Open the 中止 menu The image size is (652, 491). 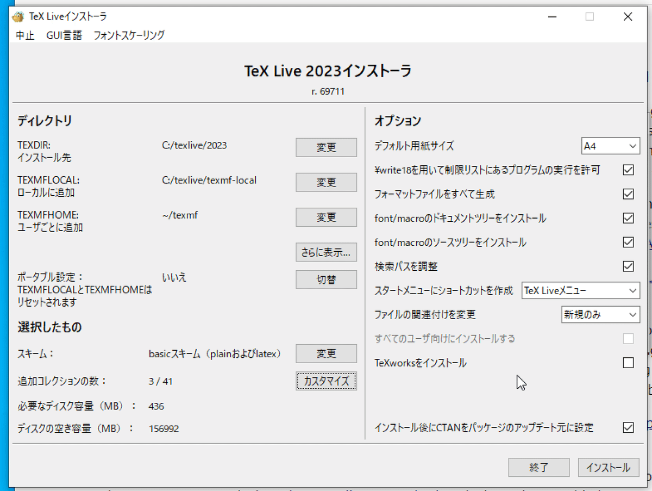[x=25, y=35]
